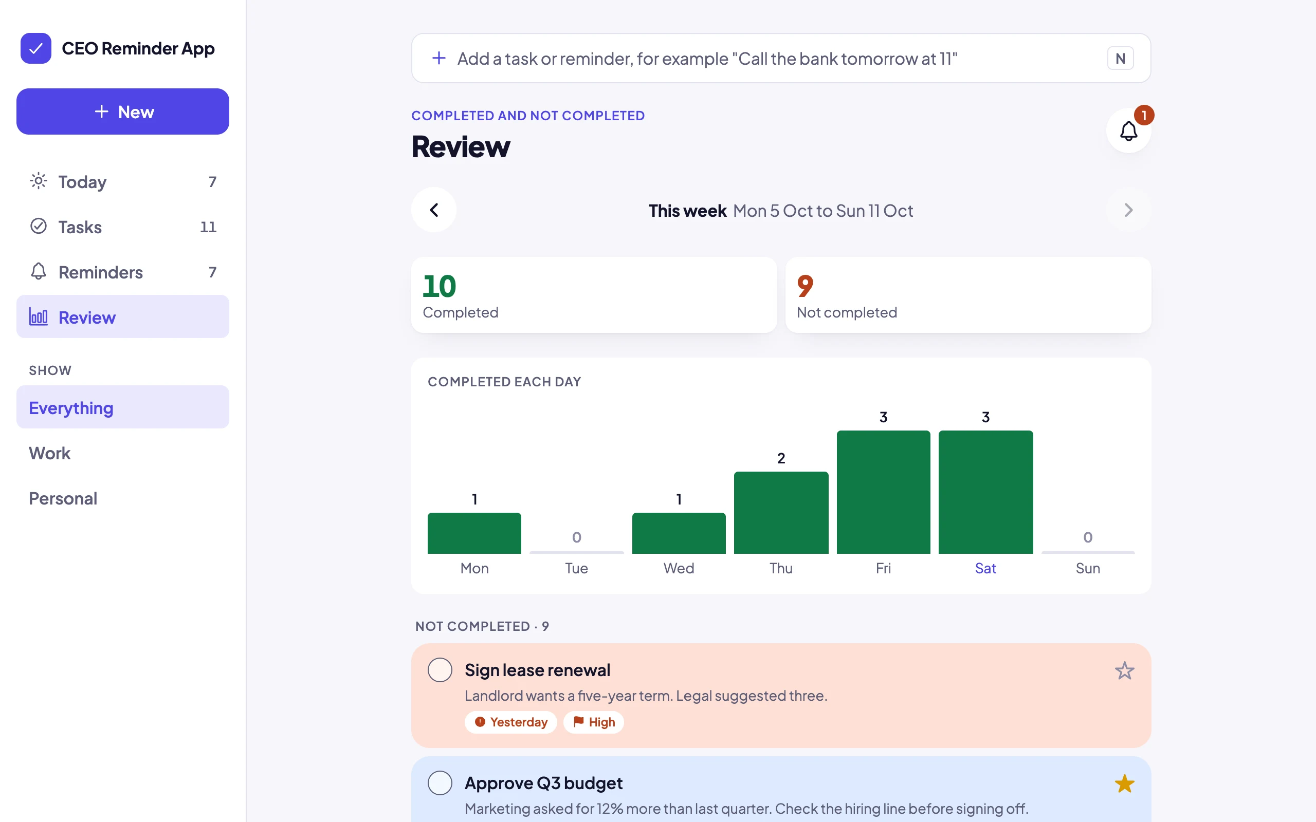Click the Tue day label

pos(576,568)
